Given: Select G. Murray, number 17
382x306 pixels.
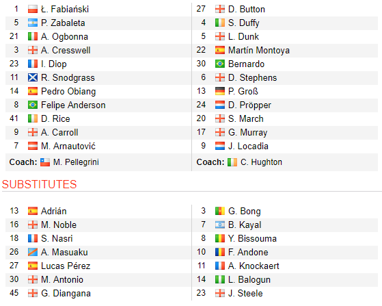Looking at the screenshot, I should 248,132.
